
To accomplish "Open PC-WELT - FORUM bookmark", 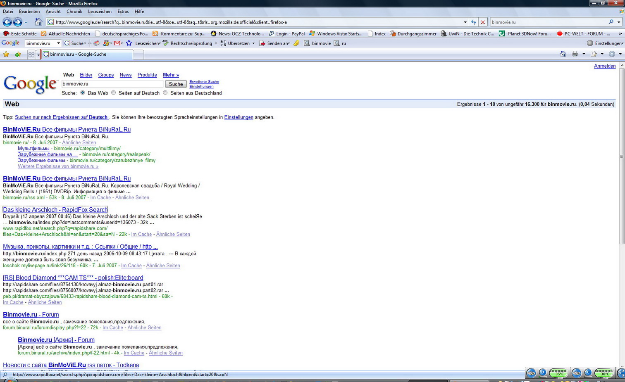I will click(584, 33).
